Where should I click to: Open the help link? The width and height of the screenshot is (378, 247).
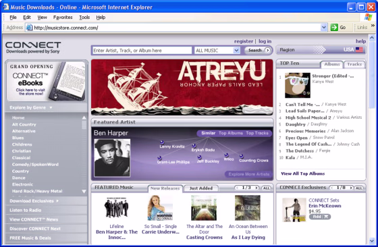pos(360,41)
